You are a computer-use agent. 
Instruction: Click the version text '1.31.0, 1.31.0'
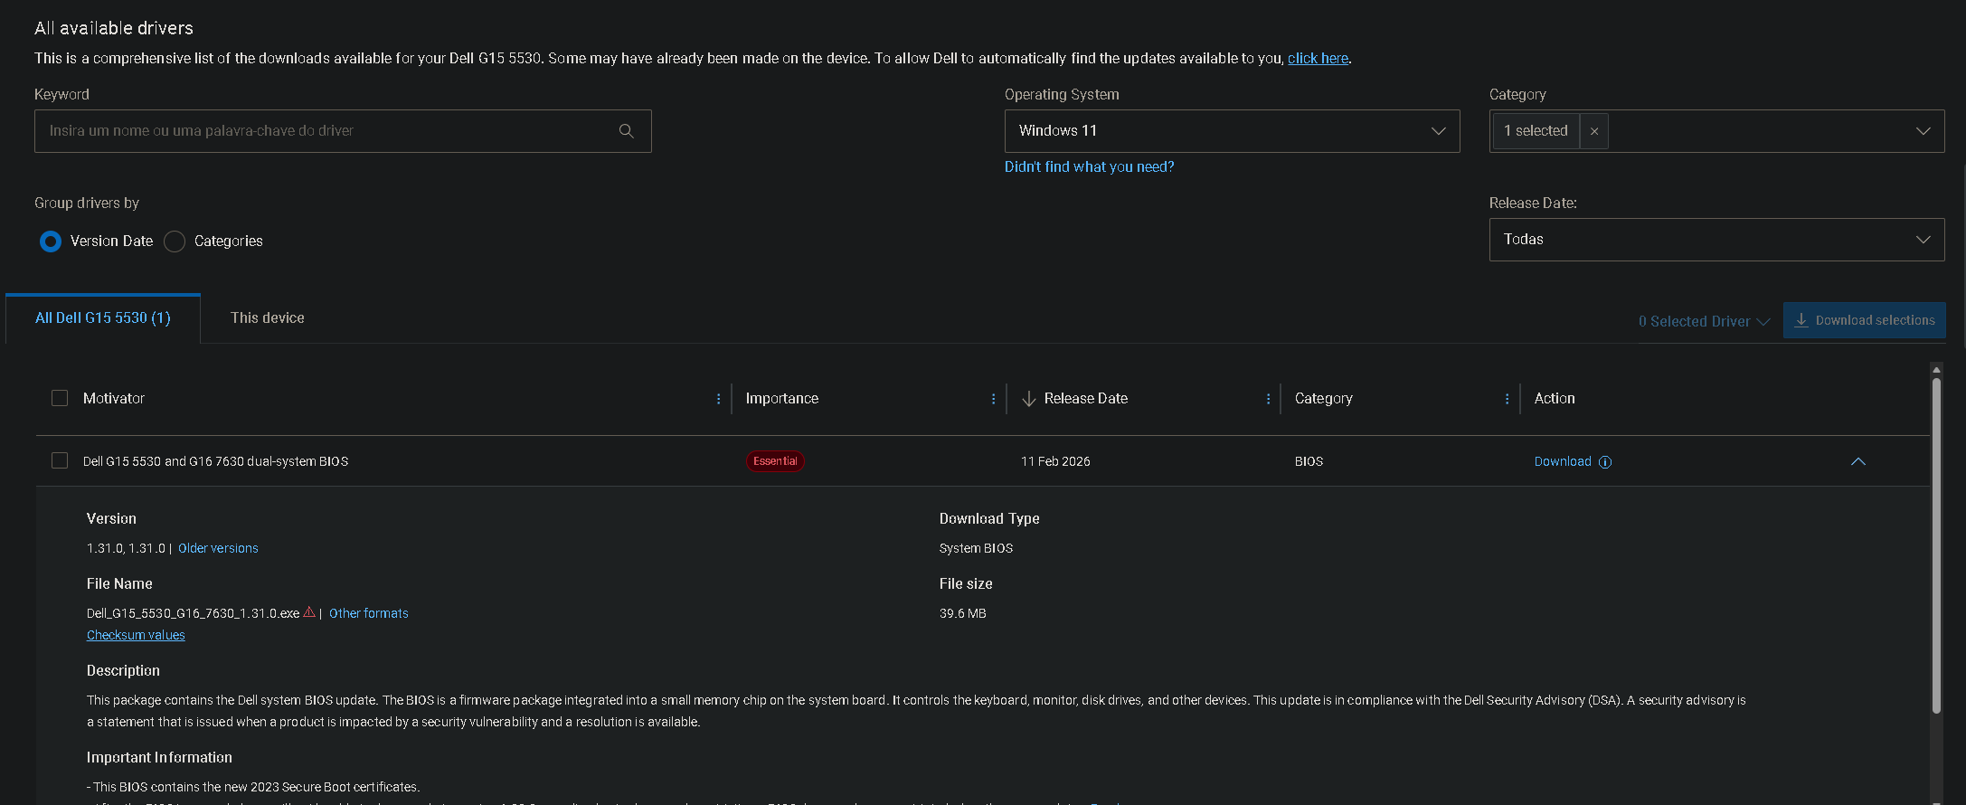click(x=126, y=548)
